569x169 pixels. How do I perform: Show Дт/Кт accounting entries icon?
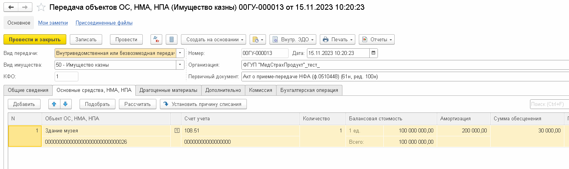tap(157, 39)
